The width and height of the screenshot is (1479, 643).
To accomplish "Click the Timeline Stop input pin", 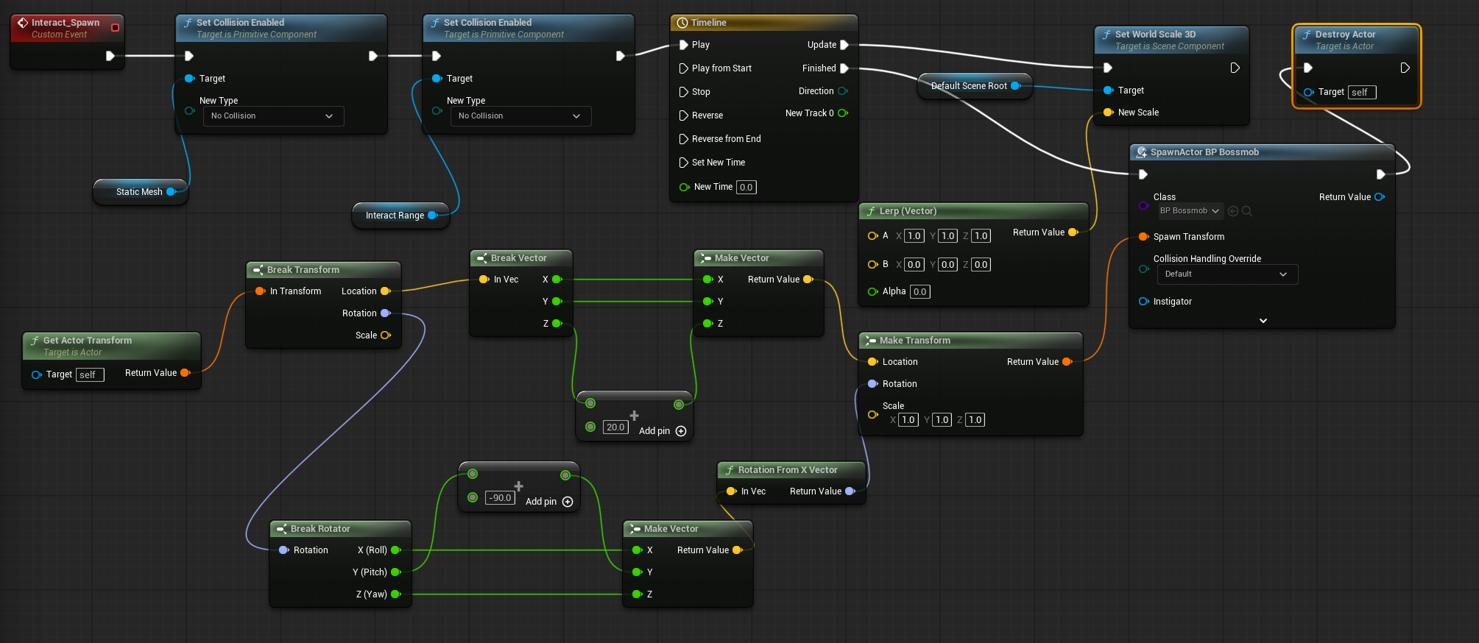I will (x=684, y=92).
